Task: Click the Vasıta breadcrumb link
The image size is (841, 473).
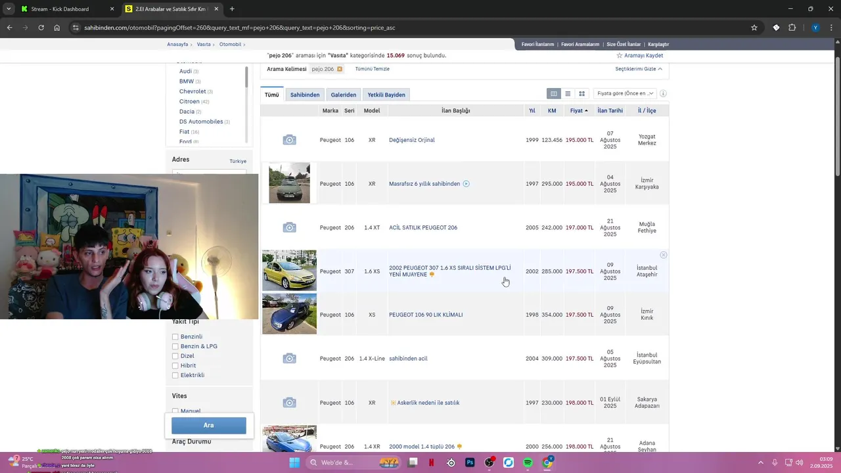Action: click(x=204, y=44)
